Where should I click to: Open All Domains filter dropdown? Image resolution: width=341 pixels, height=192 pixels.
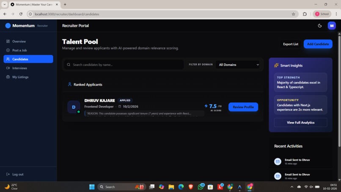pyautogui.click(x=238, y=65)
